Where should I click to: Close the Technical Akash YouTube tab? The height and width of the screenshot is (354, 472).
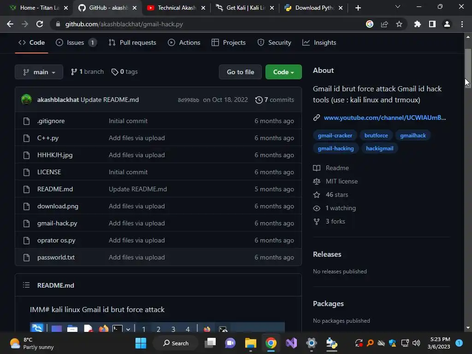203,8
